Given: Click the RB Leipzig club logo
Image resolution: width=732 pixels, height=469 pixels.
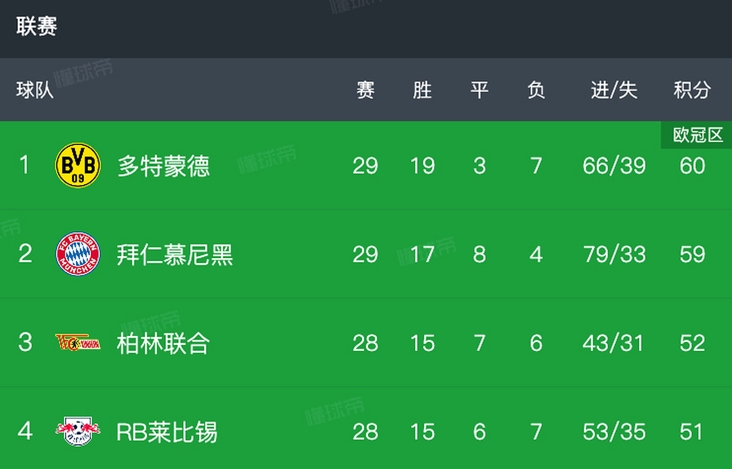Looking at the screenshot, I should click(x=78, y=431).
